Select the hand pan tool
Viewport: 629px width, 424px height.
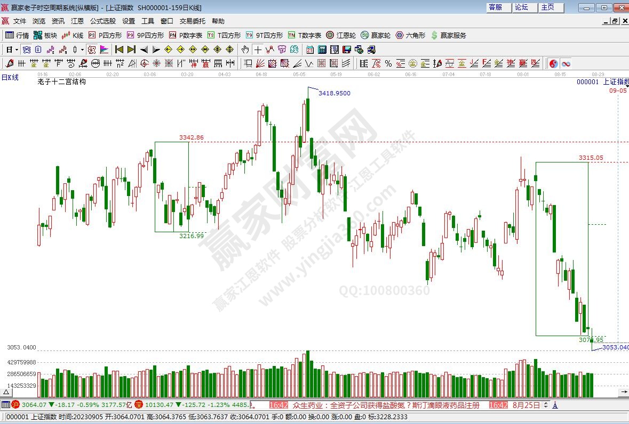[245, 50]
